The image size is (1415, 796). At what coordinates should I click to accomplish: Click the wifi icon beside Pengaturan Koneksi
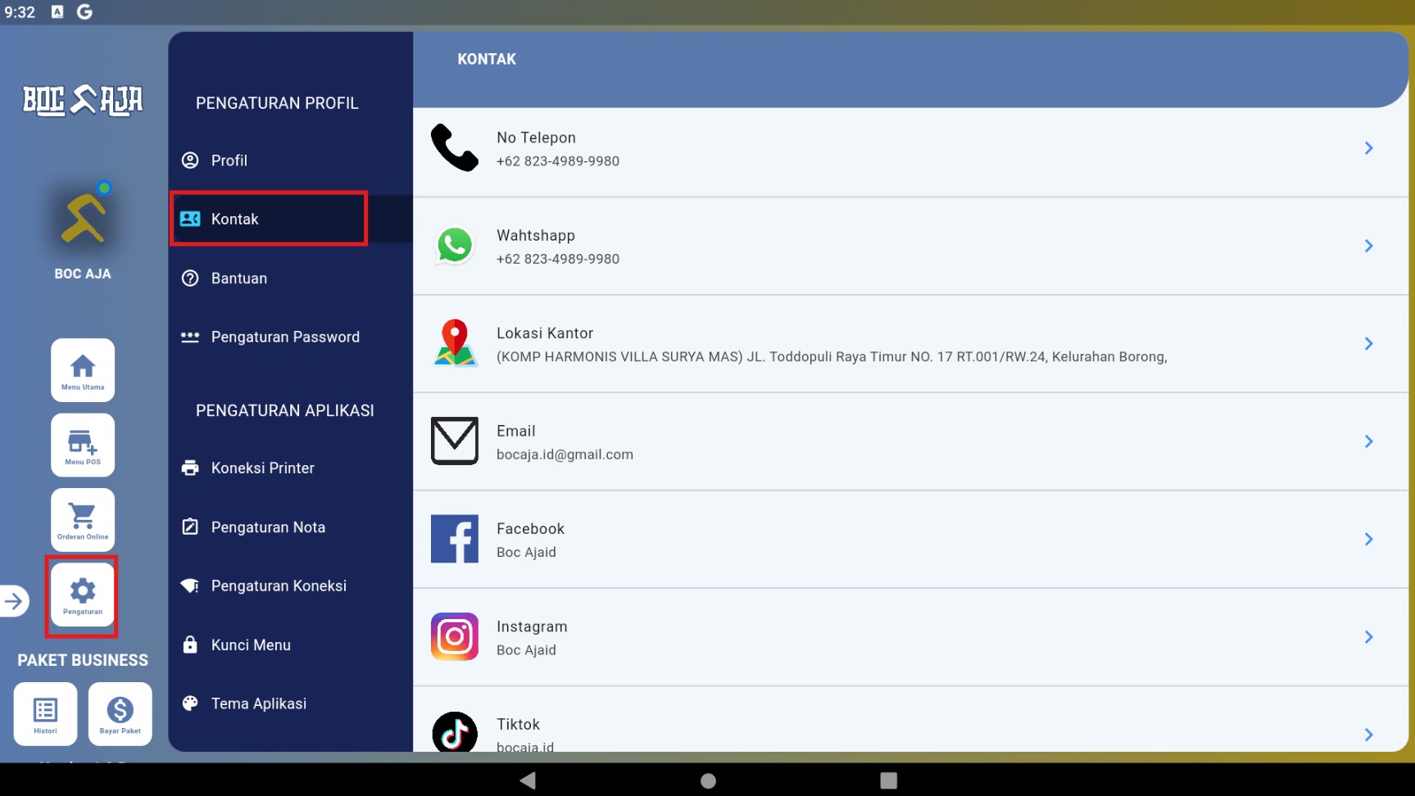pyautogui.click(x=190, y=586)
